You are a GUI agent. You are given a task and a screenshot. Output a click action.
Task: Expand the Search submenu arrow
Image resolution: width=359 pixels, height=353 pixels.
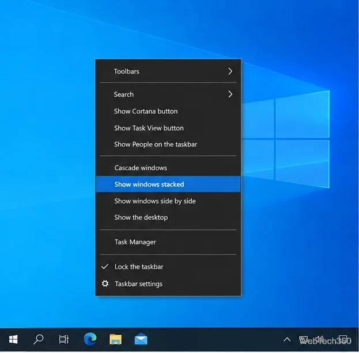coord(230,94)
